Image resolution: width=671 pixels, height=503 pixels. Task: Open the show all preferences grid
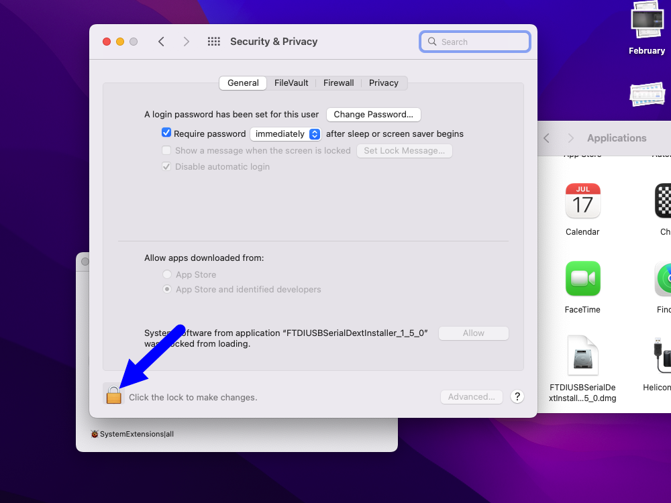click(x=214, y=42)
